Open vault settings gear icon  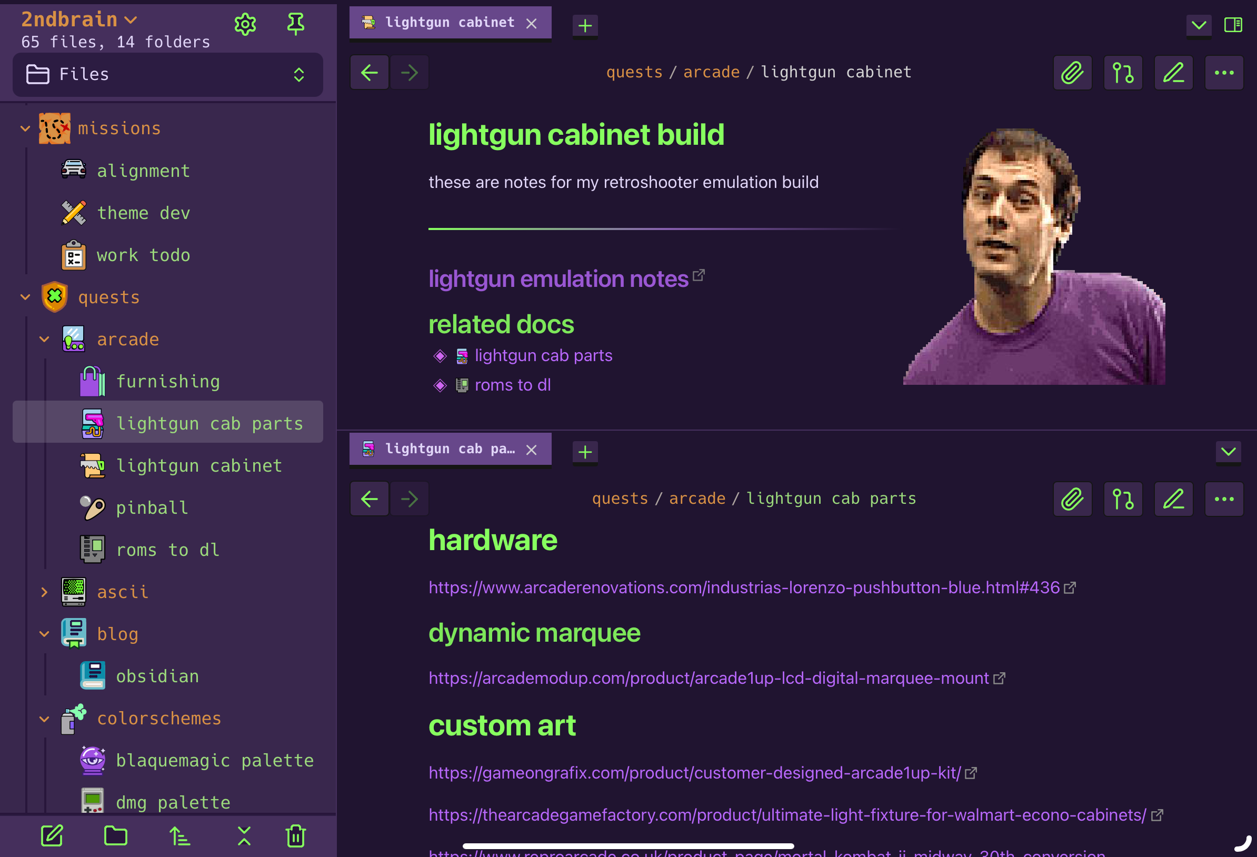(x=245, y=24)
